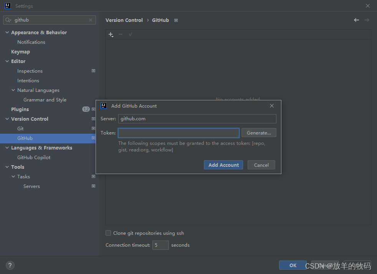The width and height of the screenshot is (377, 274).
Task: Open Intentions settings page
Action: point(28,81)
